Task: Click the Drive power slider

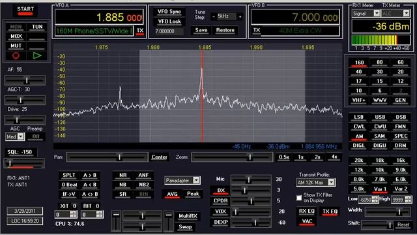Action: point(25,120)
